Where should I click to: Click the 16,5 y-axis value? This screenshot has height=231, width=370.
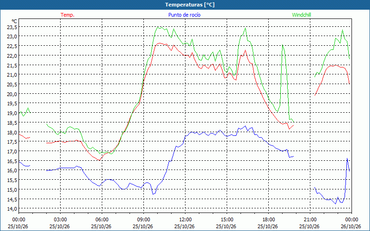pyautogui.click(x=12, y=161)
